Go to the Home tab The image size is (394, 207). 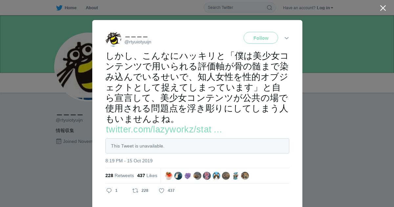66,8
